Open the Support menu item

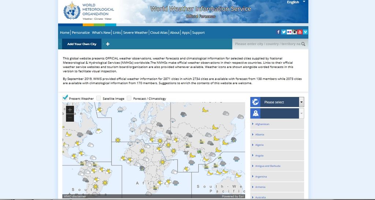198,33
